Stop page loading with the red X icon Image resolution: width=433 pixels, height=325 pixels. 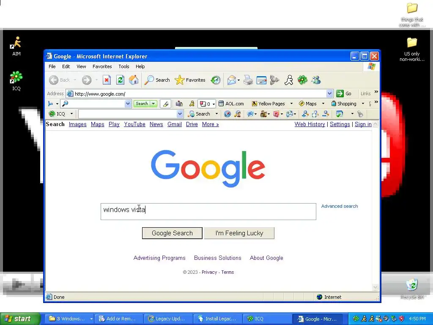pyautogui.click(x=107, y=80)
